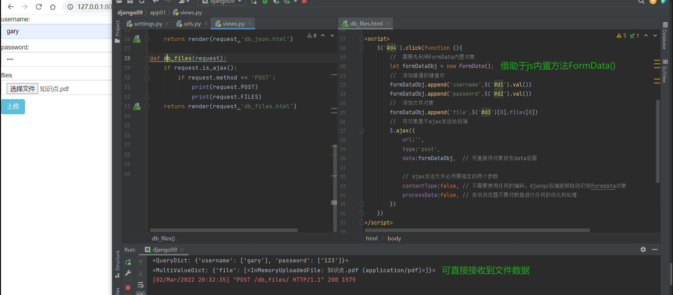Click the browser home icon
This screenshot has width=673, height=295.
click(x=53, y=7)
